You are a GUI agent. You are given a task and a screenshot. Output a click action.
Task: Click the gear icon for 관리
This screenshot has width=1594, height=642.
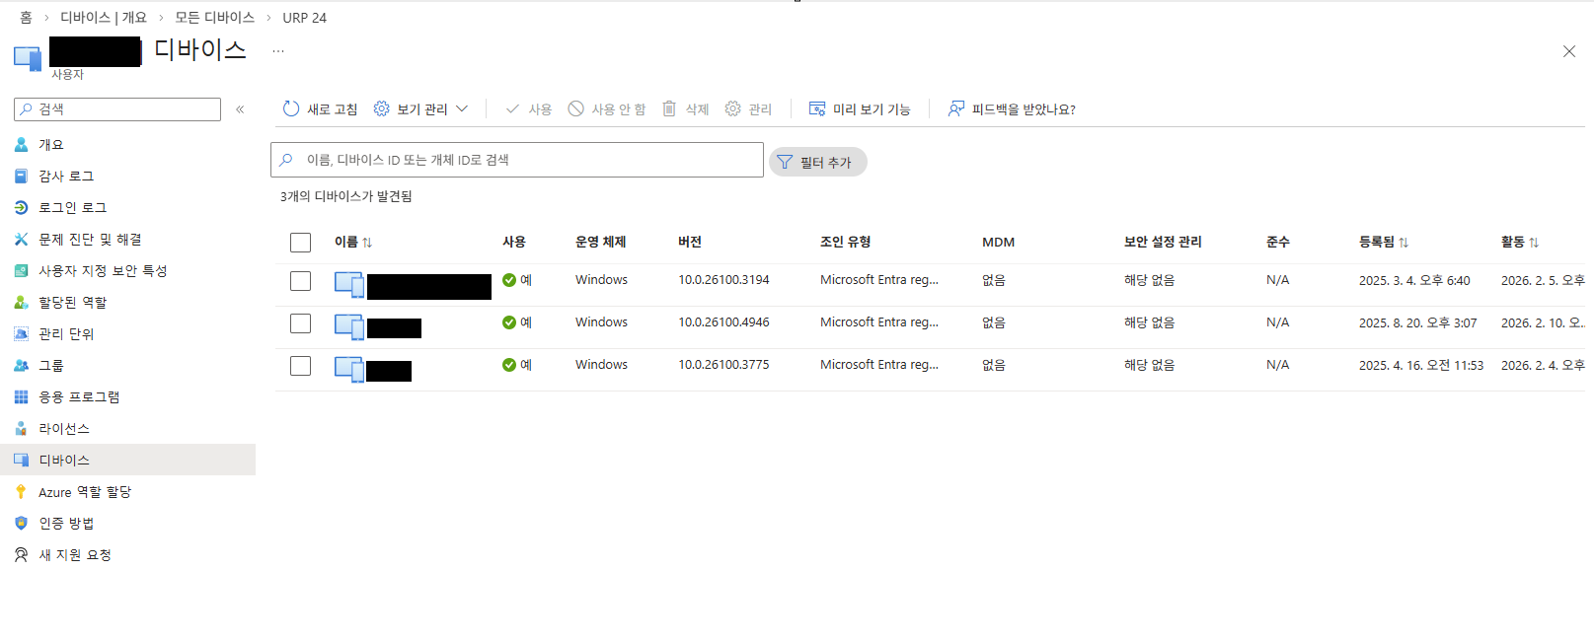[x=732, y=108]
